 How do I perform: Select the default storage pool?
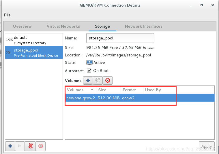[x=34, y=40]
